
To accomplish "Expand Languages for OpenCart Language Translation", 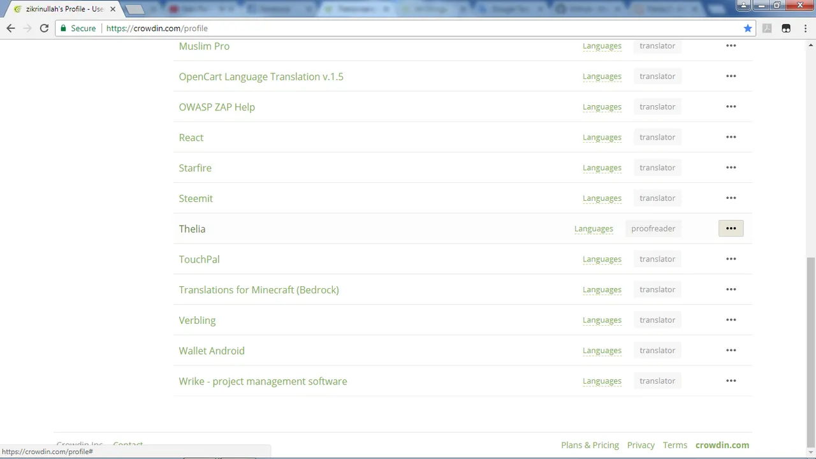I will click(602, 76).
